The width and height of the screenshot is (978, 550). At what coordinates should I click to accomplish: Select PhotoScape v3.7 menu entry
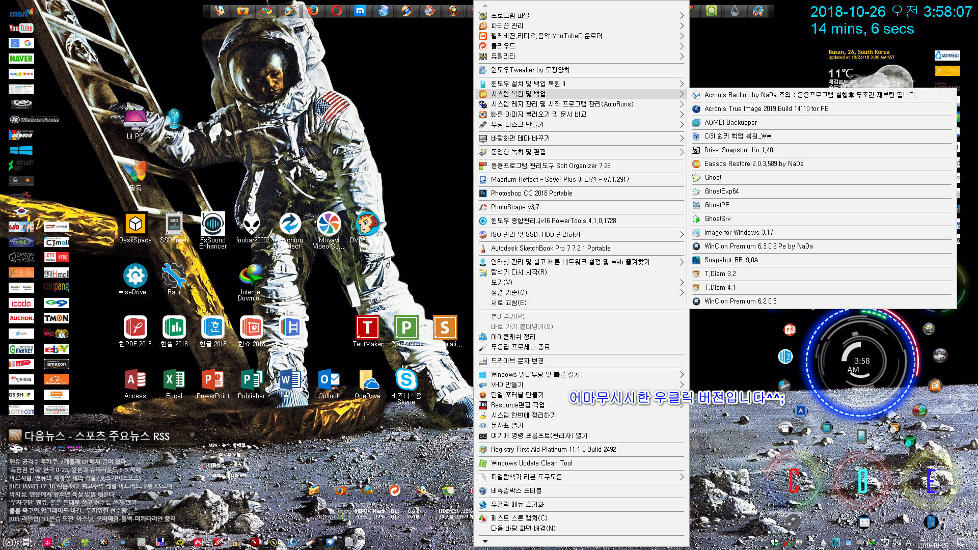click(581, 207)
